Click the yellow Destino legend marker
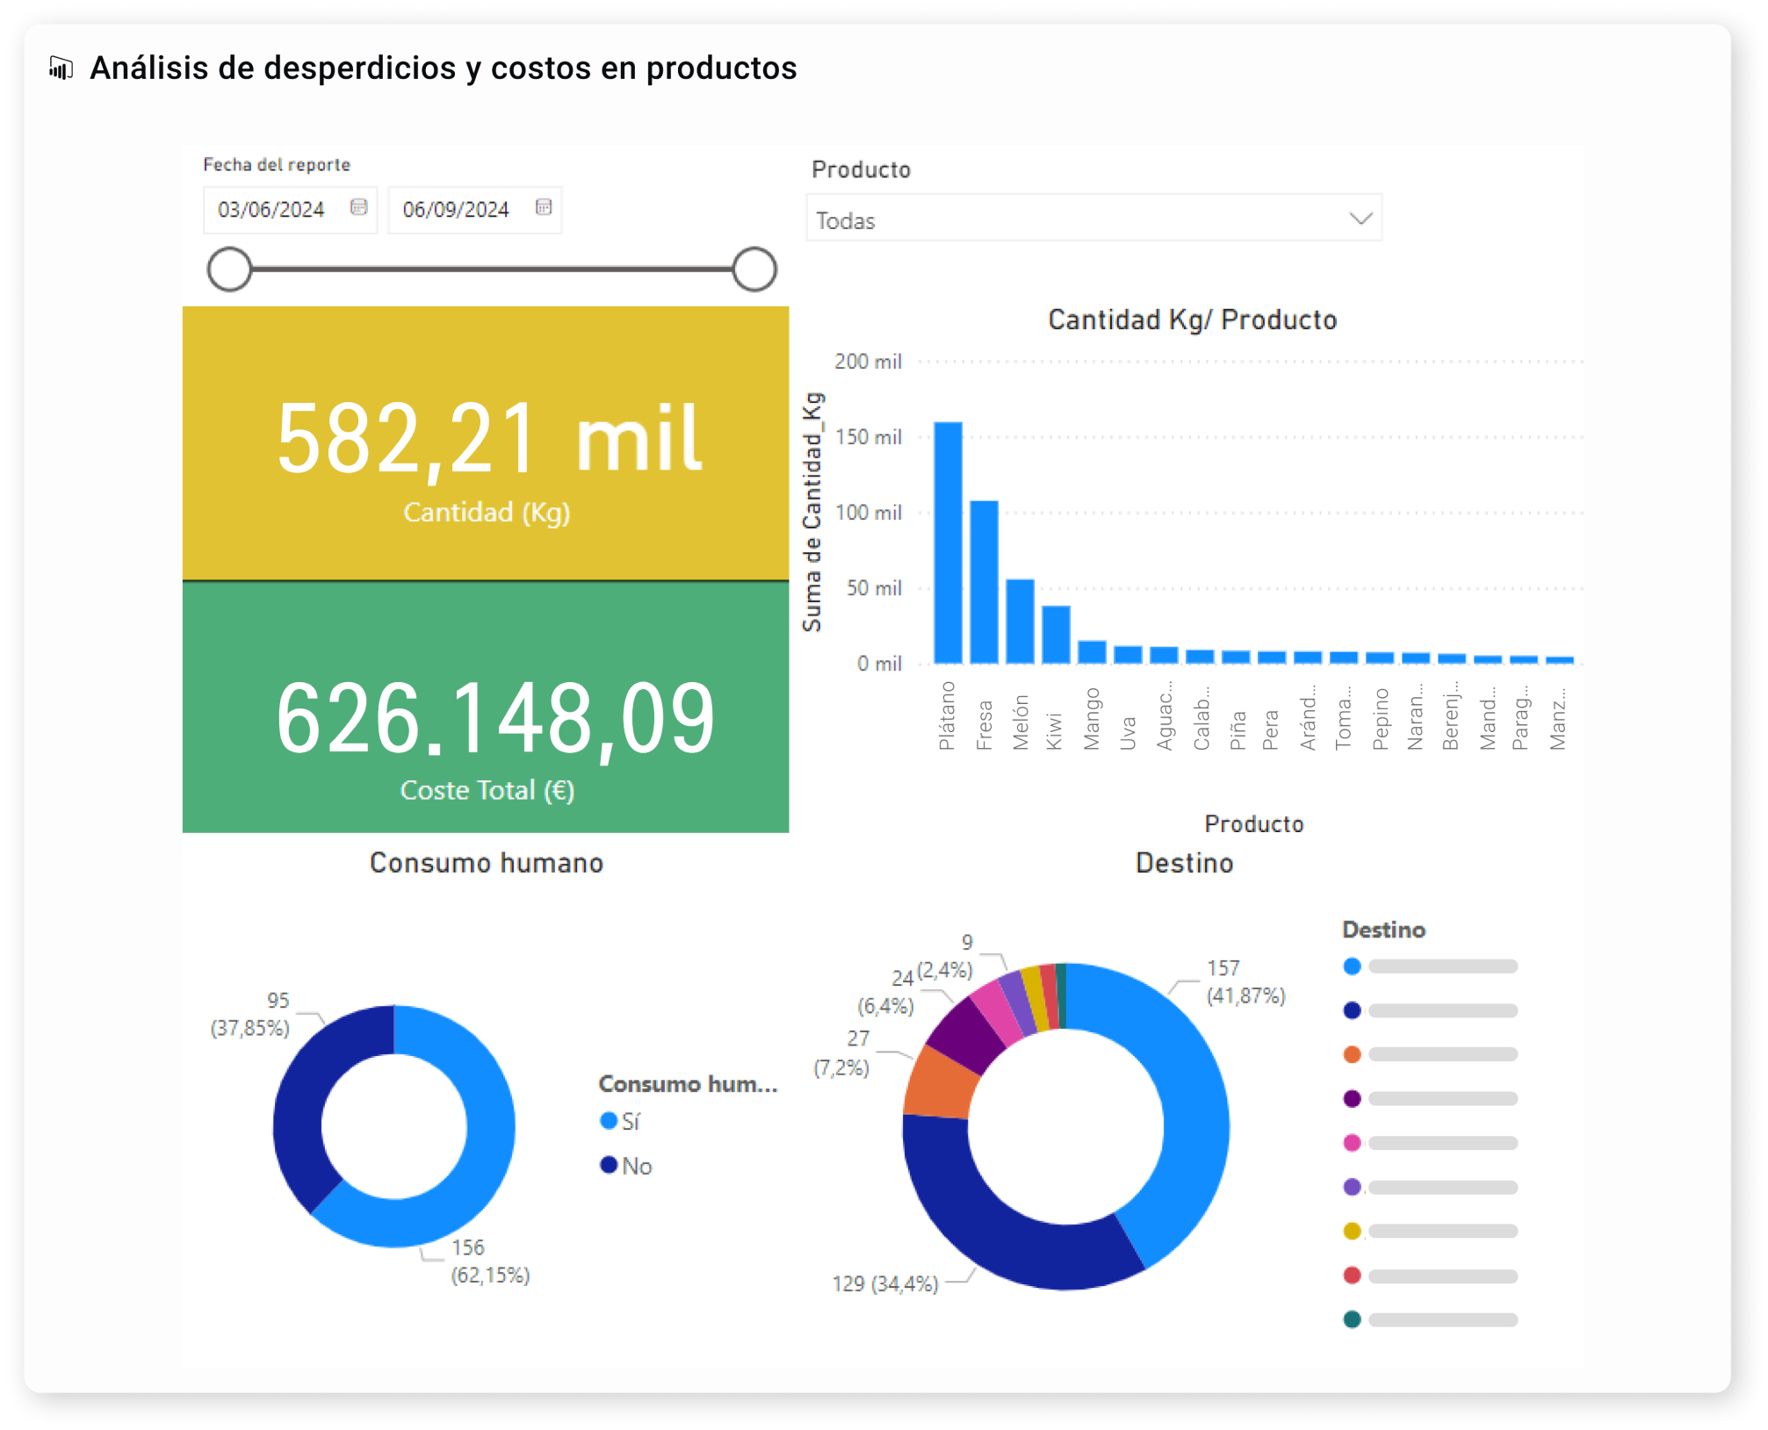This screenshot has height=1430, width=1768. [1352, 1232]
